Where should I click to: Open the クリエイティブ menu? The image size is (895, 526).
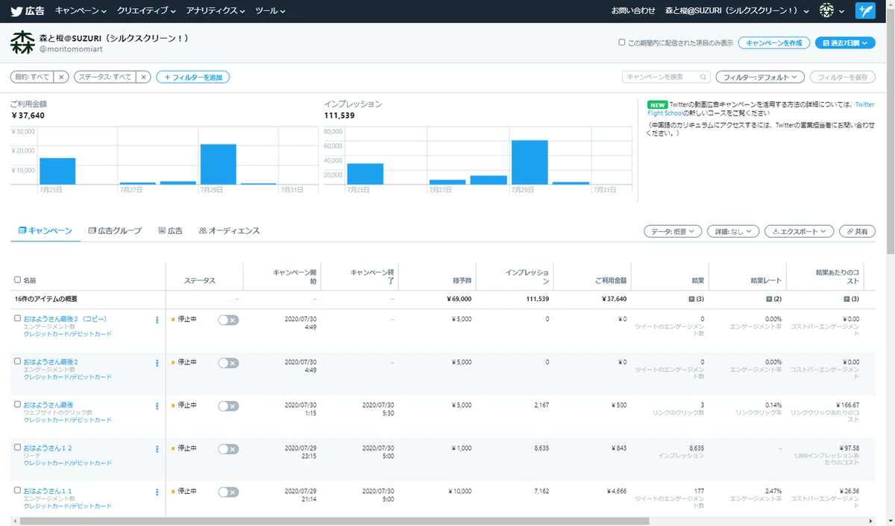coord(146,10)
